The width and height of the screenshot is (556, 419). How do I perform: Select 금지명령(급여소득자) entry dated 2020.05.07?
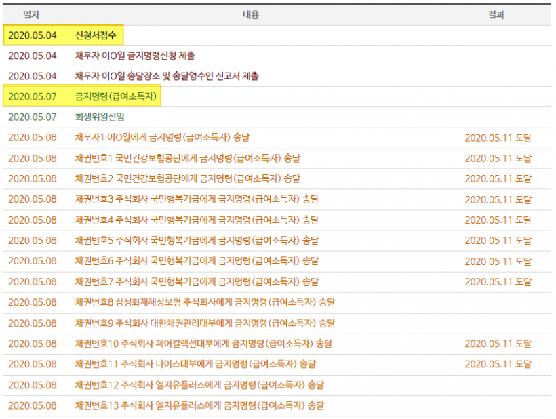(x=115, y=96)
